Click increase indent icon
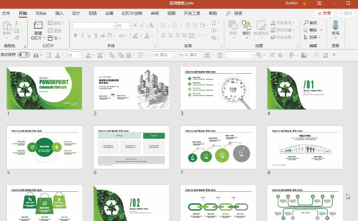The image size is (358, 221). click(x=195, y=25)
